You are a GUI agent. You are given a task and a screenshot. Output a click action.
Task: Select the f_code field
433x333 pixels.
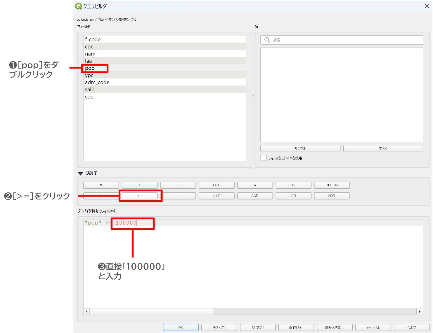(x=164, y=39)
